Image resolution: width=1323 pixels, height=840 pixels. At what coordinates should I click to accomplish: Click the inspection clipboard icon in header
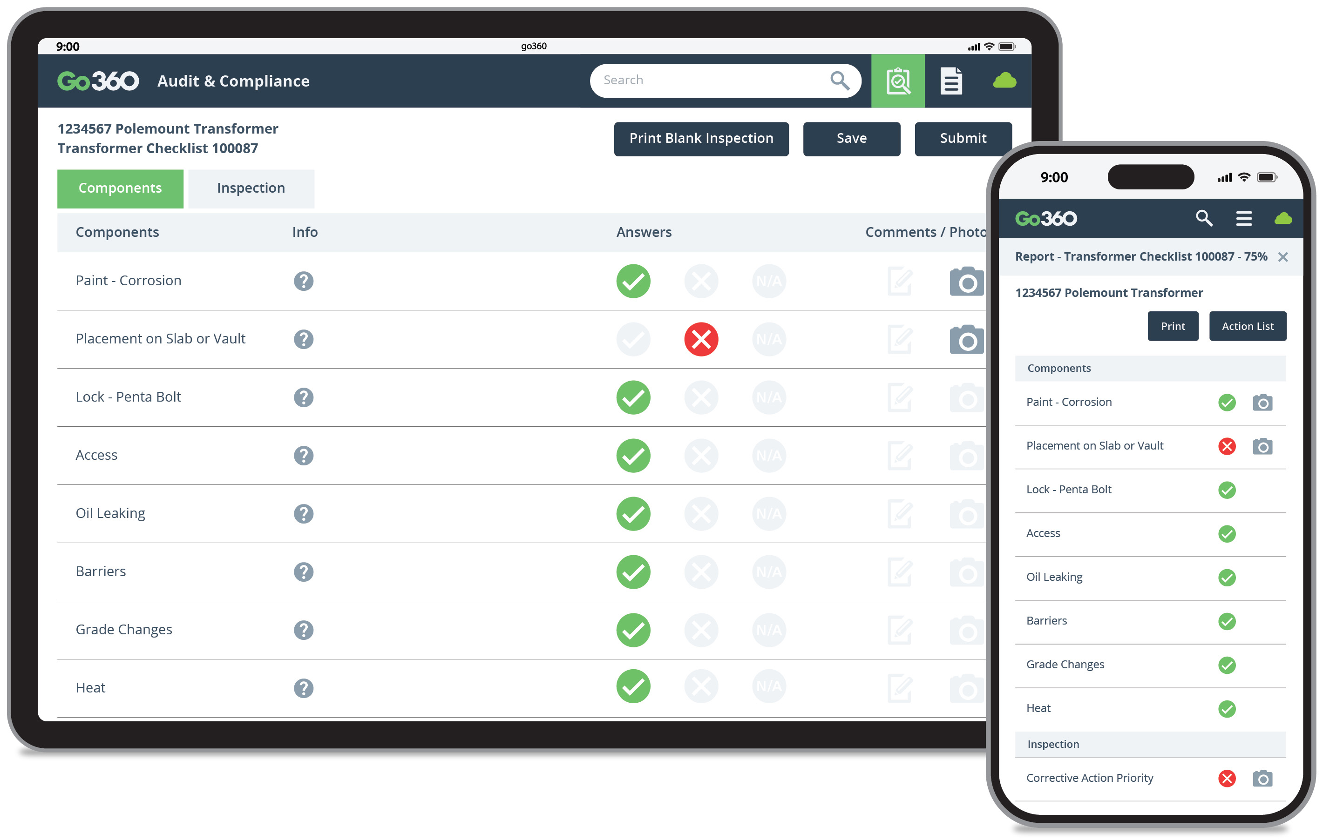898,81
